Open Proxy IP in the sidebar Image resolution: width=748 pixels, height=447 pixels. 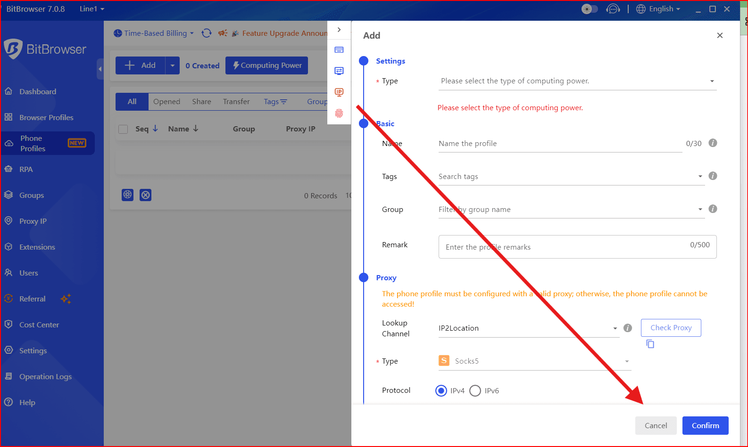33,221
